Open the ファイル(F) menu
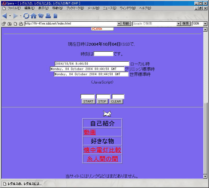209x188 pixels. click(x=14, y=8)
